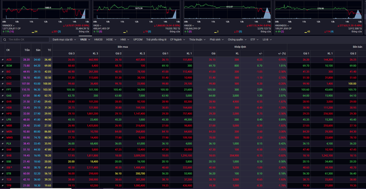The image size is (366, 189).
Task: Pin the GVR stock row
Action: [x=3, y=102]
